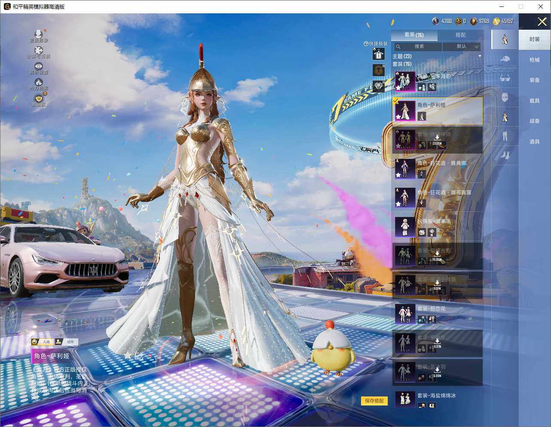551x427 pixels.
Task: Switch to the 套装(76) tab
Action: [414, 35]
